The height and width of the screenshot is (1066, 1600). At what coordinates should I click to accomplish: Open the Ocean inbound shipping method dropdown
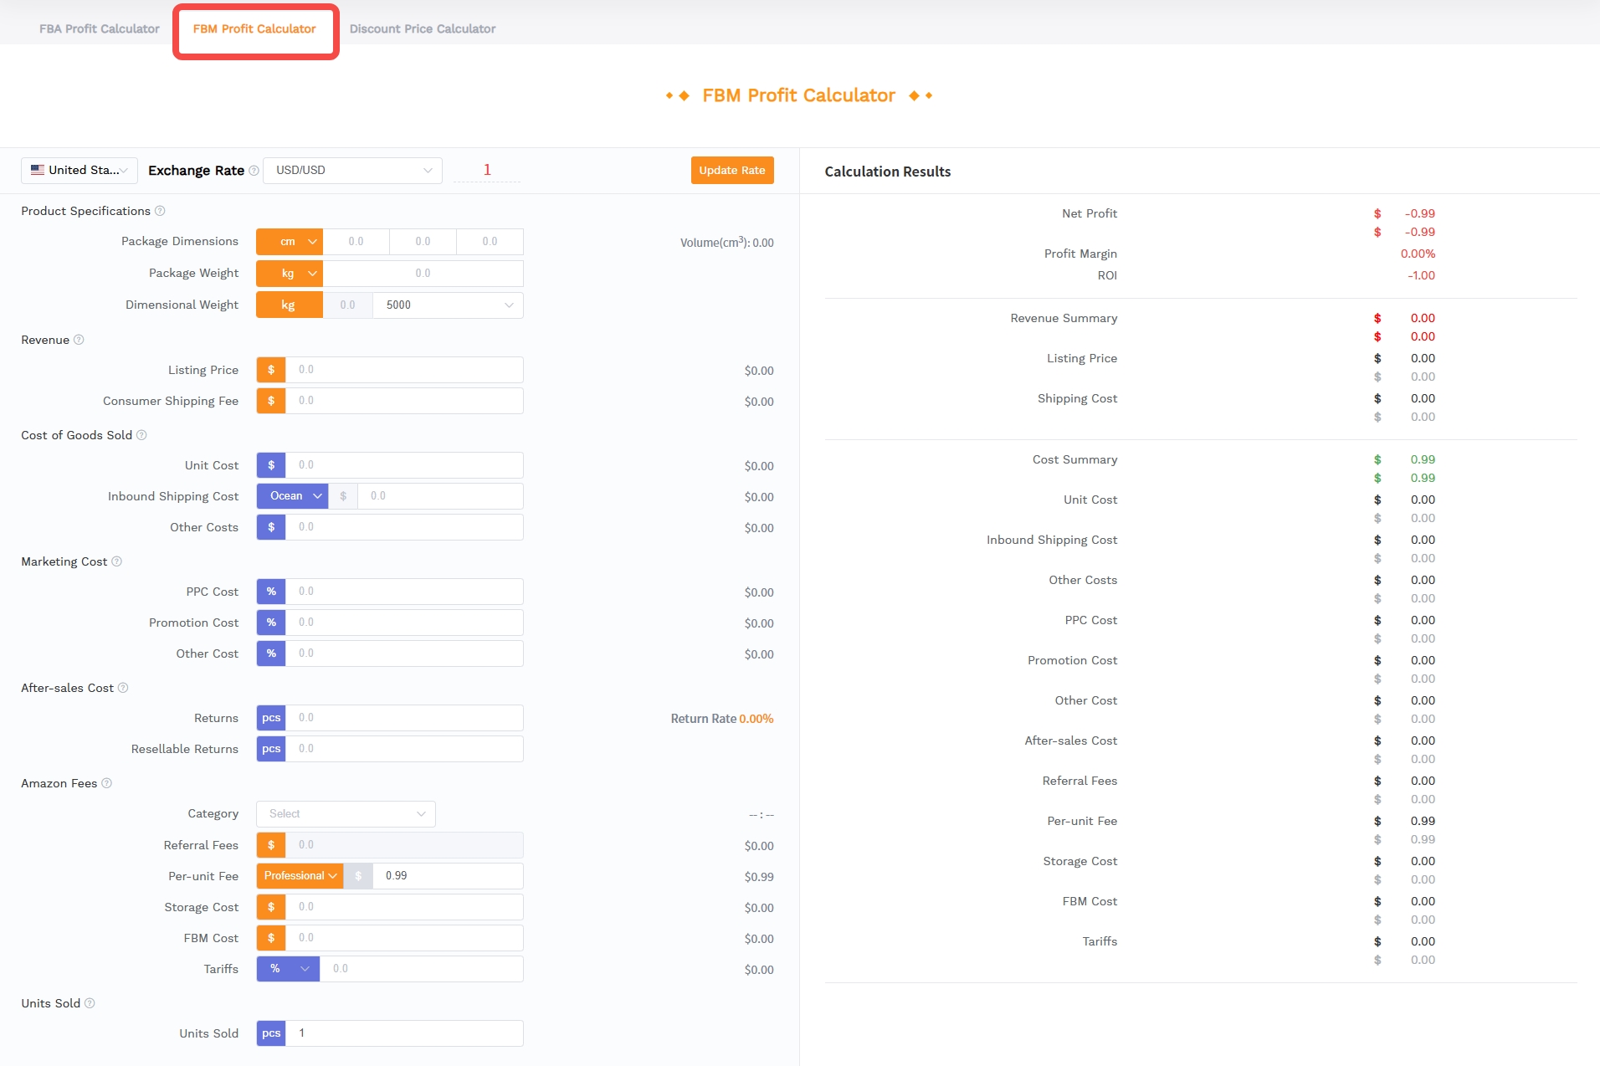[292, 496]
